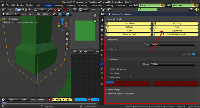
Task: Expand Armory Collision Filter Mask panel
Action: 106,94
